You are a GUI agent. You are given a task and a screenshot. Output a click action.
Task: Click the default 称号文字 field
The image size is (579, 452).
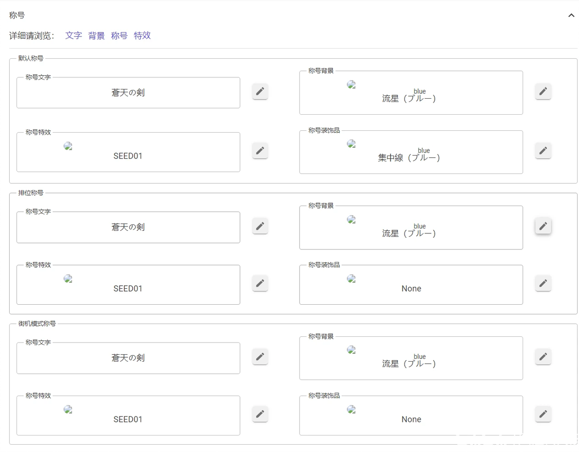pyautogui.click(x=128, y=93)
